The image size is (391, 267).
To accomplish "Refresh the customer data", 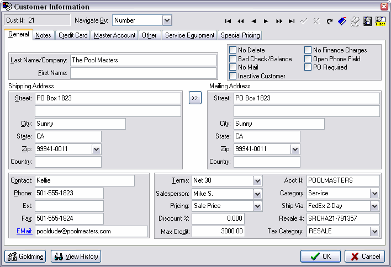I will (329, 22).
